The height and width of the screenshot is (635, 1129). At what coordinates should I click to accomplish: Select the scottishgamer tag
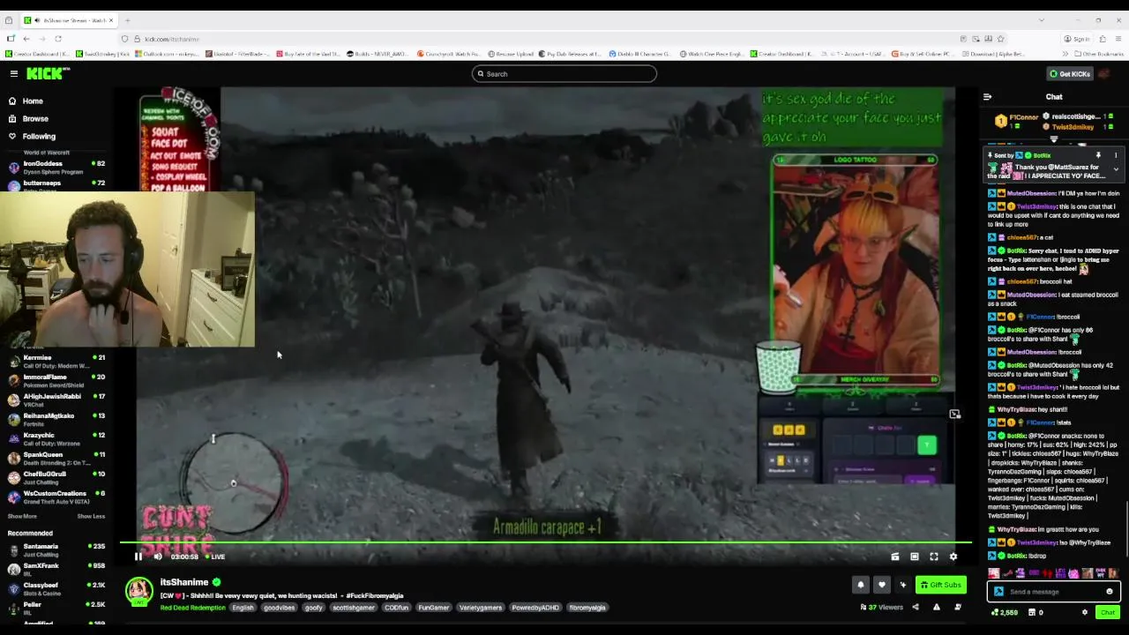[354, 608]
